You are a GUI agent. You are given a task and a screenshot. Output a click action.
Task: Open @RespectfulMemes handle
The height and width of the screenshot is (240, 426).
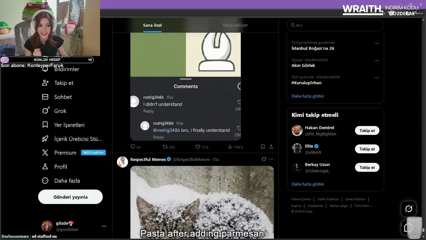coord(191,159)
